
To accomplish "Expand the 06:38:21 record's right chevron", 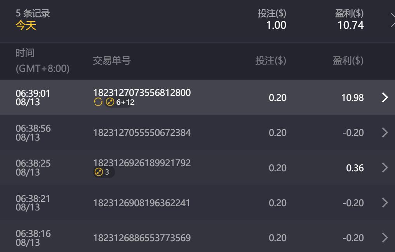I will click(x=385, y=203).
